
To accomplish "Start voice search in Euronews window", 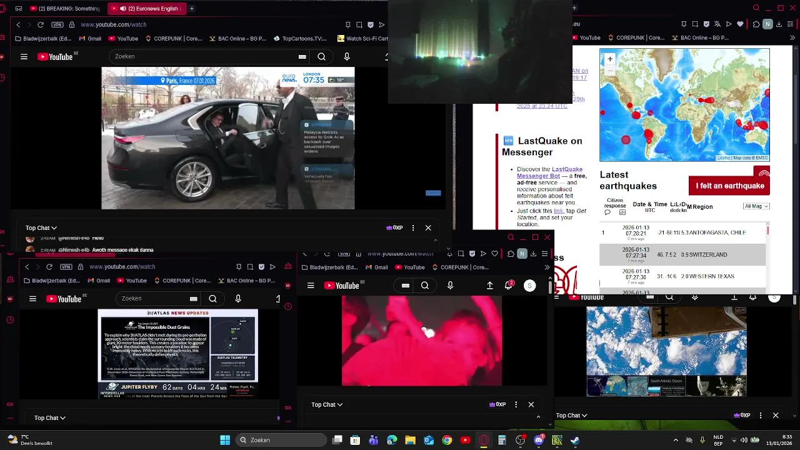I will (347, 56).
